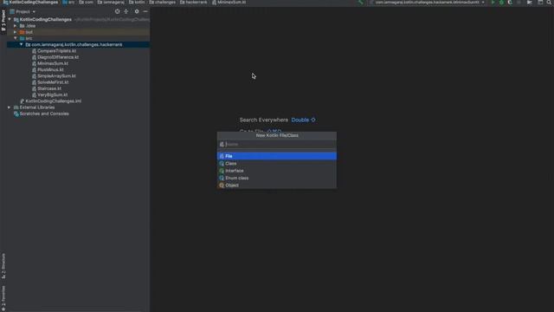Open the Favorites tool window side tab

pyautogui.click(x=3, y=298)
